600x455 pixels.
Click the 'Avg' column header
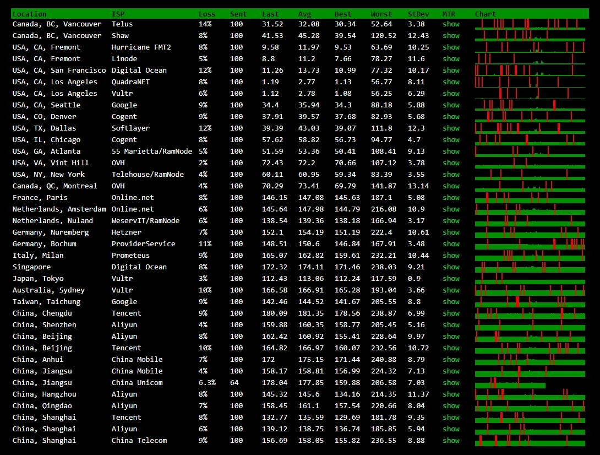tap(304, 14)
